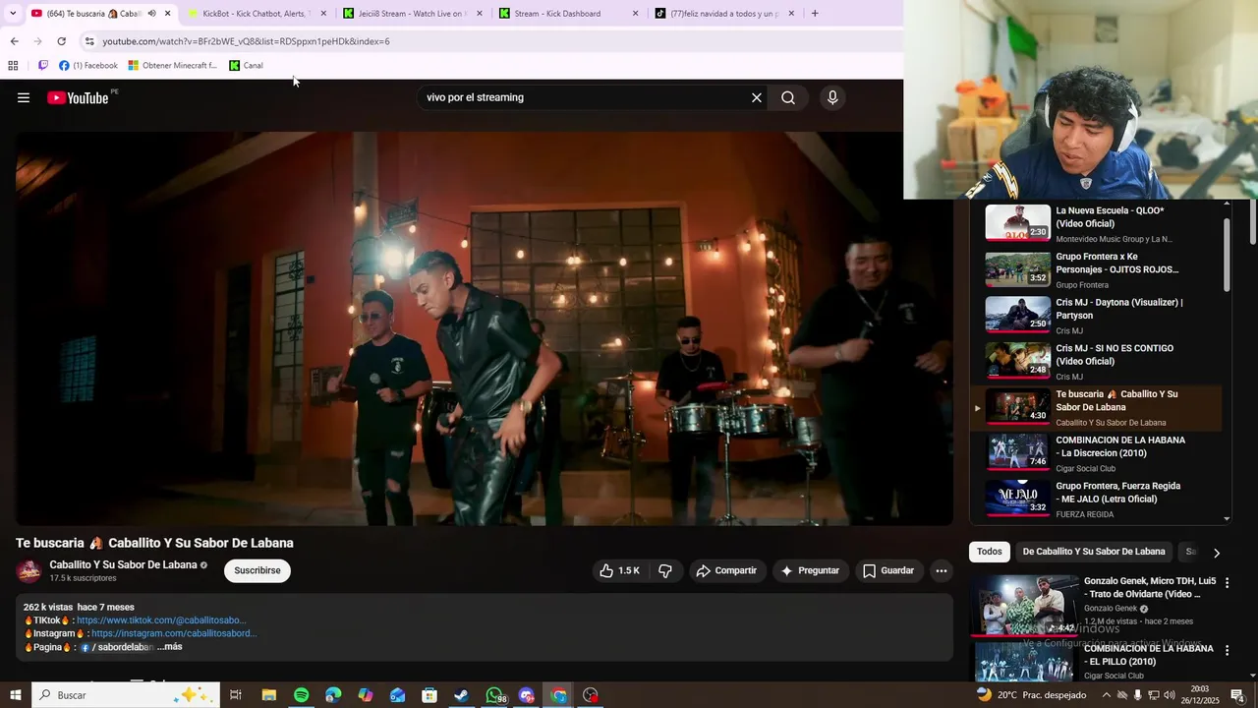Click the Guardar save button
Viewport: 1258px width, 708px height.
pos(888,570)
